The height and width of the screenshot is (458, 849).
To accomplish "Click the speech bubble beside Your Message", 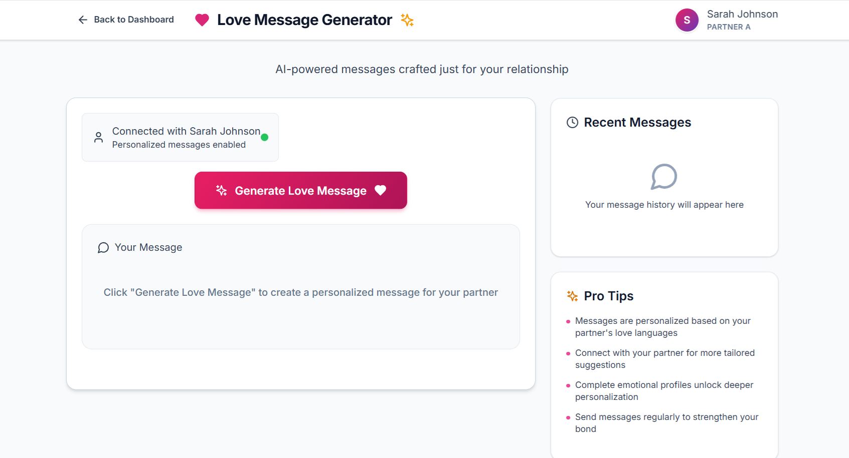I will [x=103, y=248].
